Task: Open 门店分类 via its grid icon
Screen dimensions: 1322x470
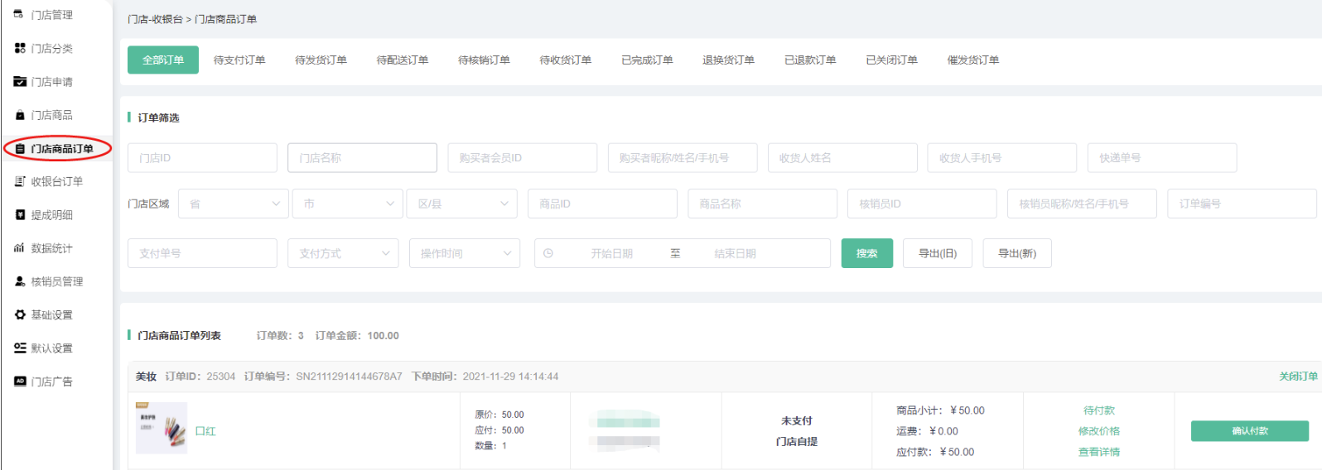Action: click(20, 48)
